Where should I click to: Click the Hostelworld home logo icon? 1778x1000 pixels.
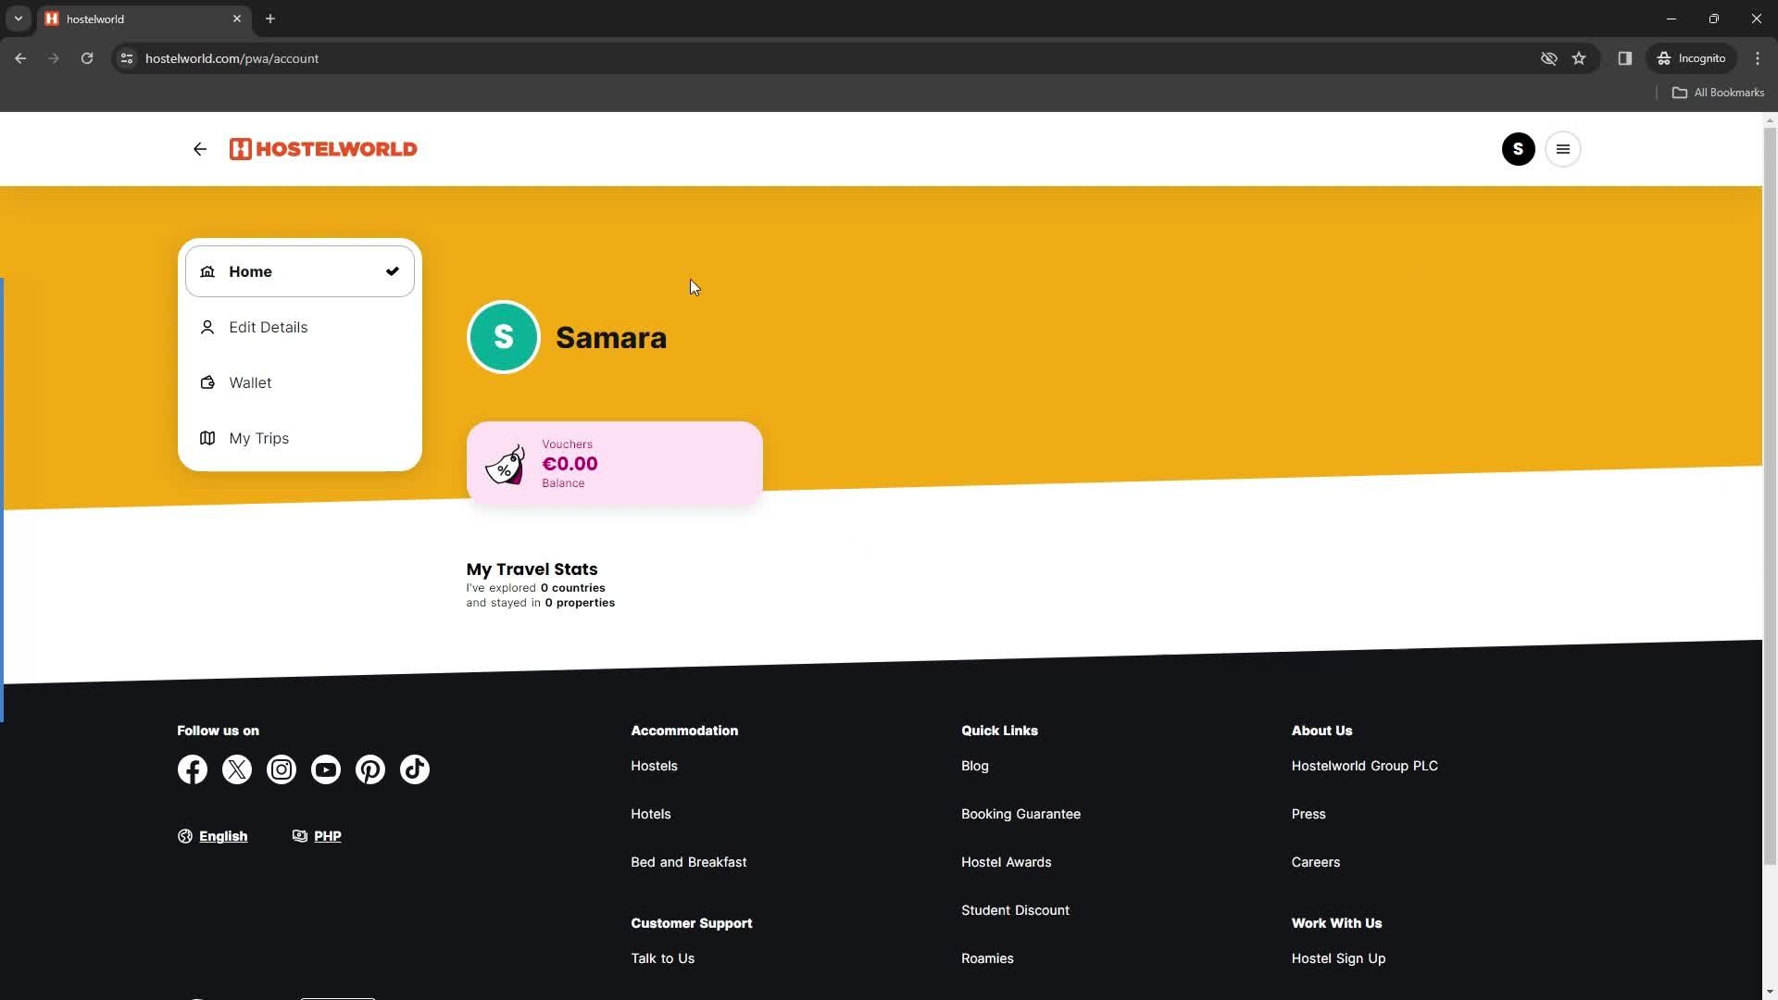323,148
